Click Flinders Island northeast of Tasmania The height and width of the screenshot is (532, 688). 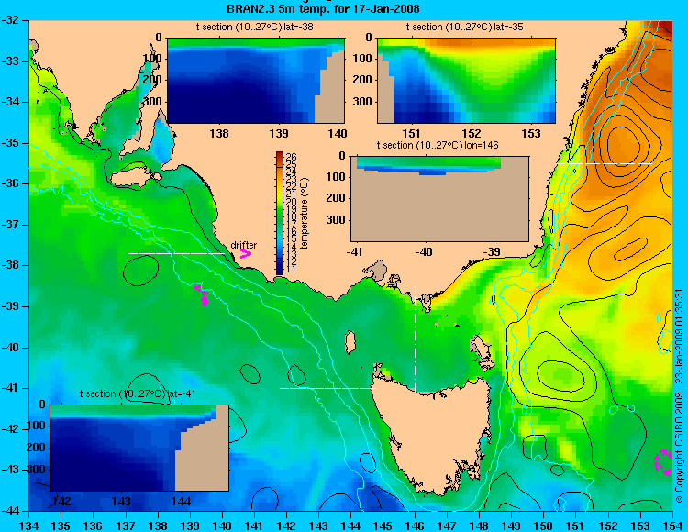point(480,349)
